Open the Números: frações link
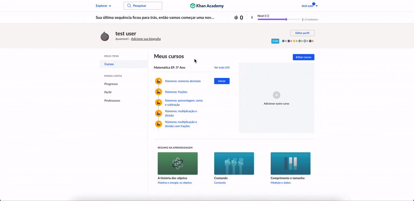This screenshot has width=414, height=201. tap(176, 92)
